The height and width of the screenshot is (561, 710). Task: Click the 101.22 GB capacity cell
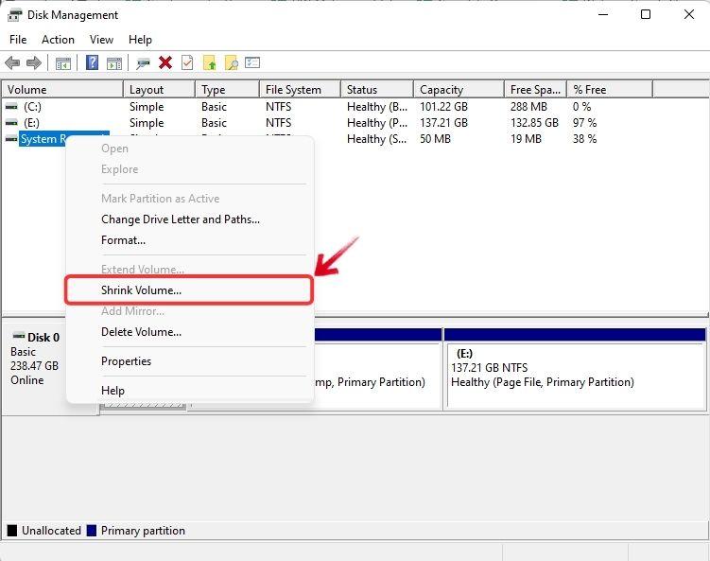point(443,107)
